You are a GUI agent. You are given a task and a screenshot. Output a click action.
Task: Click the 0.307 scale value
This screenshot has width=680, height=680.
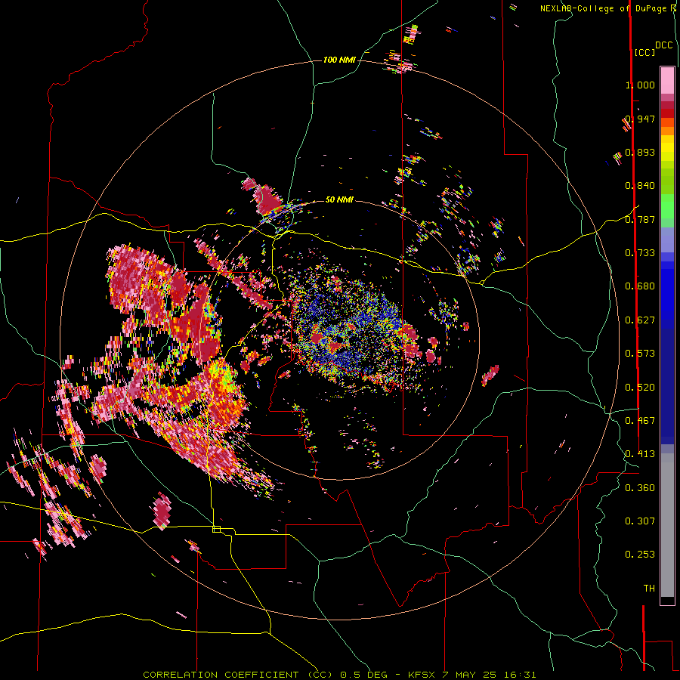(x=640, y=521)
